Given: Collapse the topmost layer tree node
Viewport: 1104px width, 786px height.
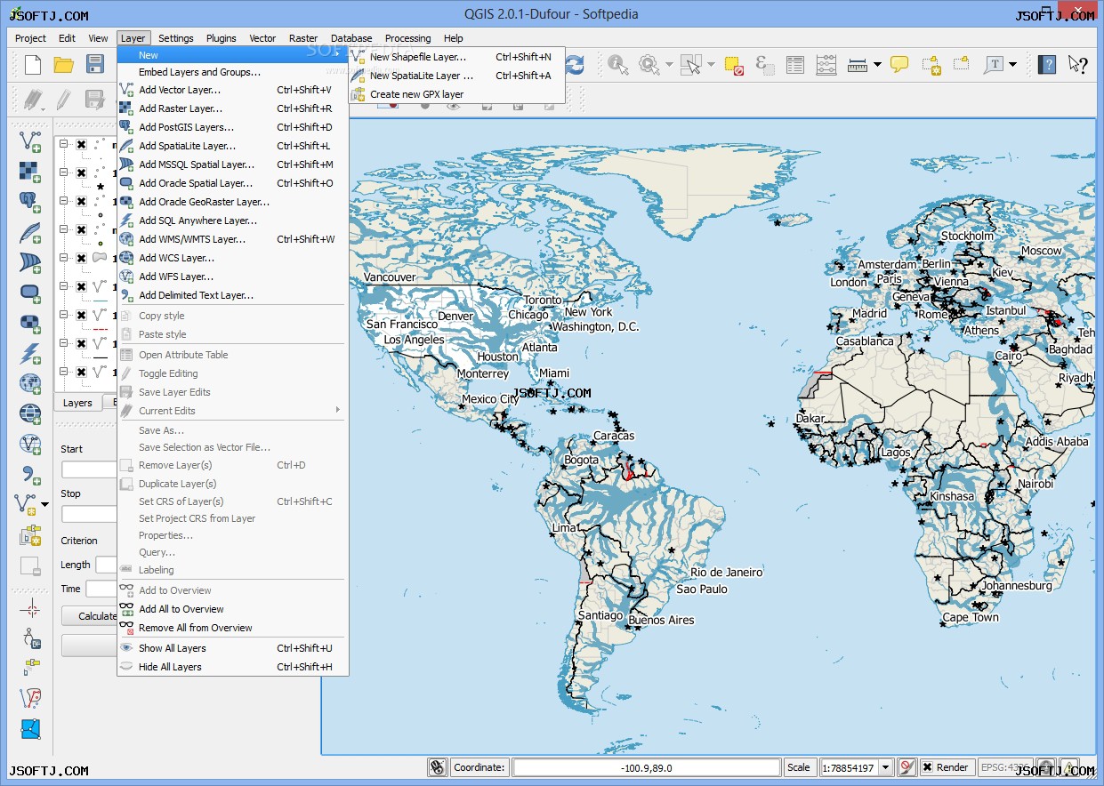Looking at the screenshot, I should pos(64,144).
